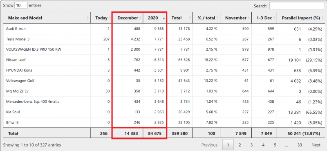Viewport: 327px width, 151px height.
Task: Sort by Total column header
Action: click(179, 18)
